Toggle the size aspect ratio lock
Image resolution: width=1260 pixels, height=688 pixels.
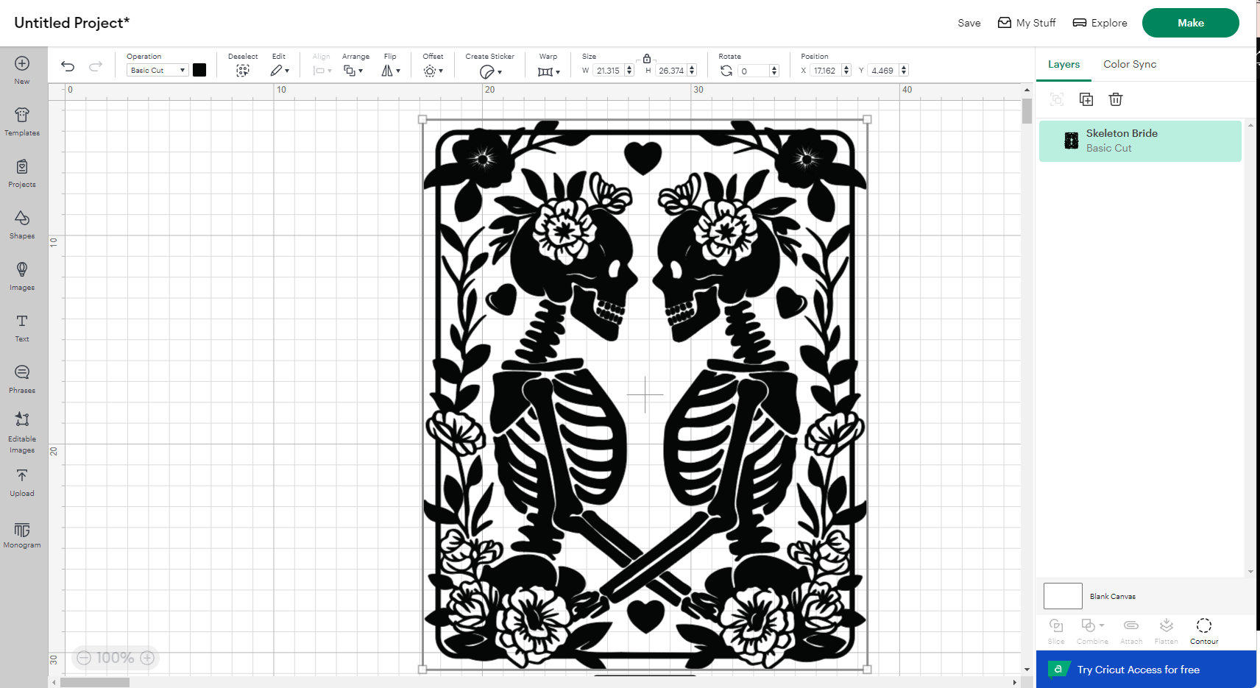click(x=647, y=58)
